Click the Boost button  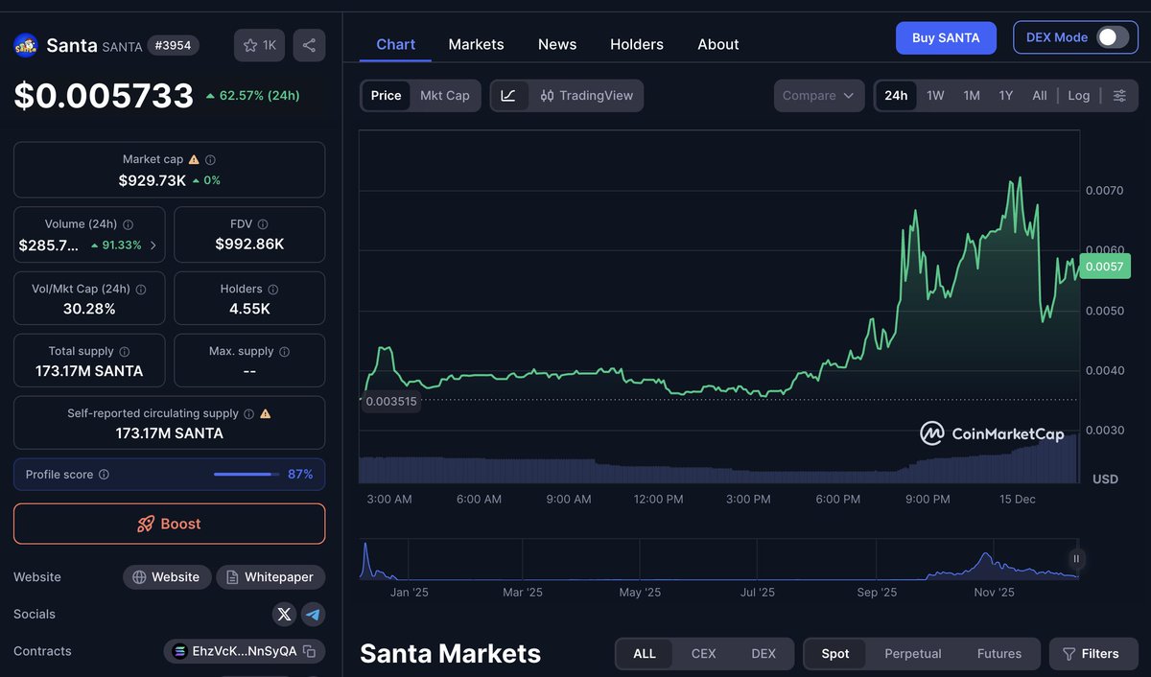pyautogui.click(x=169, y=524)
